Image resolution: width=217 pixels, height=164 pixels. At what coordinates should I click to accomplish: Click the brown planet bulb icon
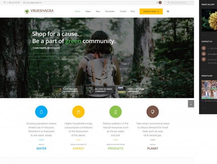click(x=153, y=112)
